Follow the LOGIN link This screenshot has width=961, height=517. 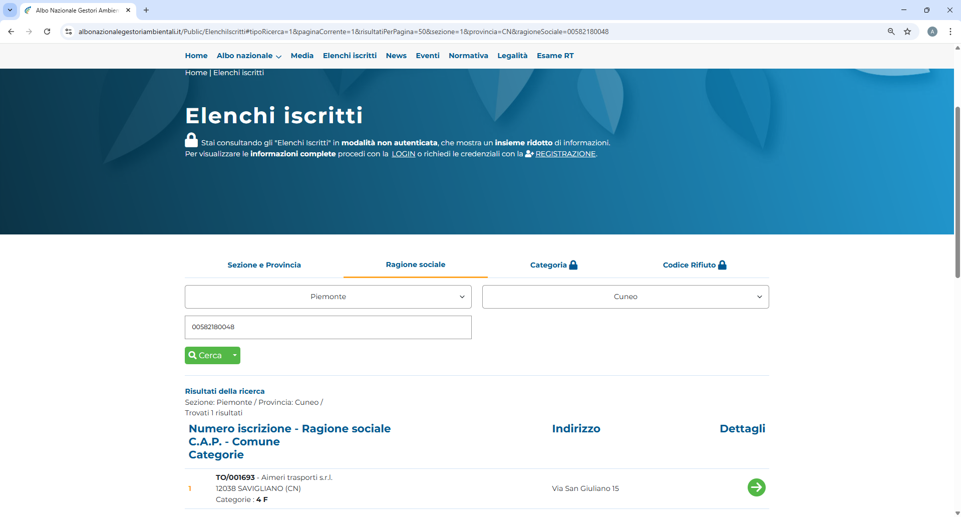coord(403,154)
